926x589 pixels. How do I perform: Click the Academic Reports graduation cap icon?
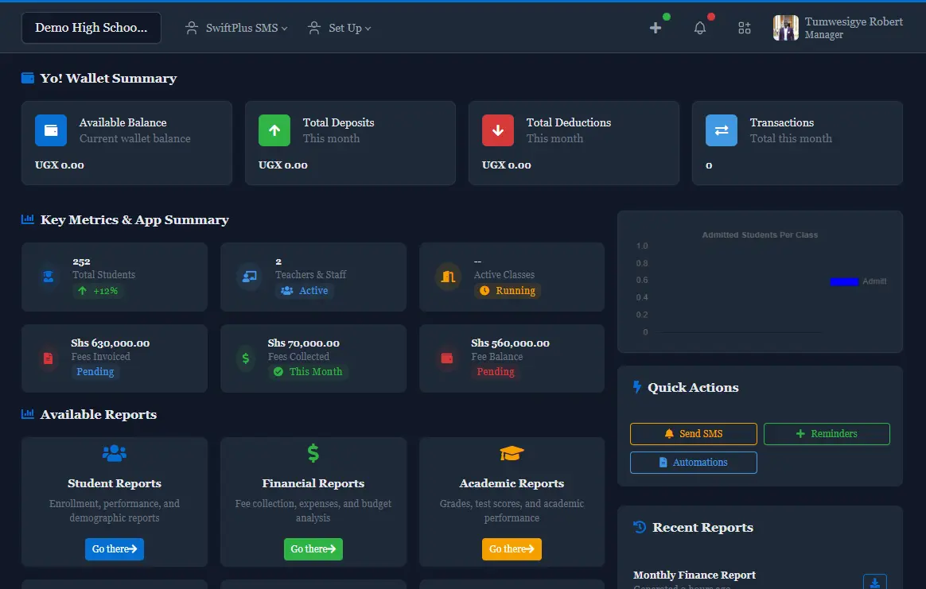[x=512, y=452]
